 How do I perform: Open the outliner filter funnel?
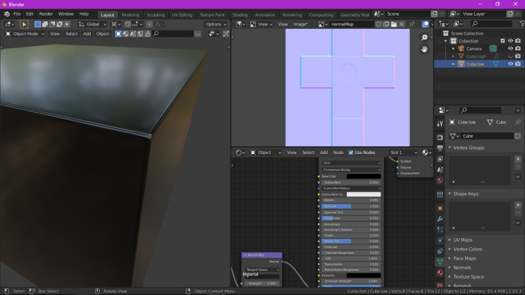pos(522,23)
